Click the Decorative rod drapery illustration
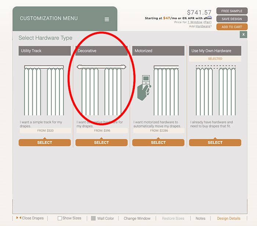 (x=101, y=90)
